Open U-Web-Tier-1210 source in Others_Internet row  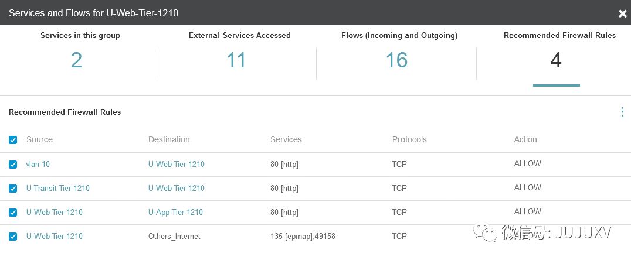[x=55, y=237]
